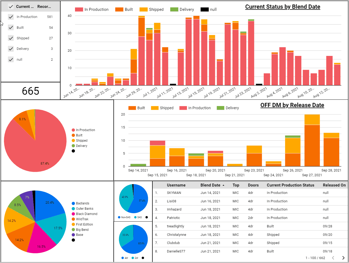Click the 1 - 100 / 662 pagination text
This screenshot has height=263, width=349.
[315, 258]
